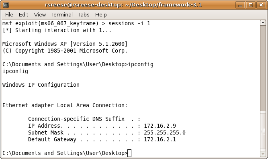This screenshot has height=159, width=268.
Task: Click the default gateway 172.16.2.1 value
Action: click(160, 140)
